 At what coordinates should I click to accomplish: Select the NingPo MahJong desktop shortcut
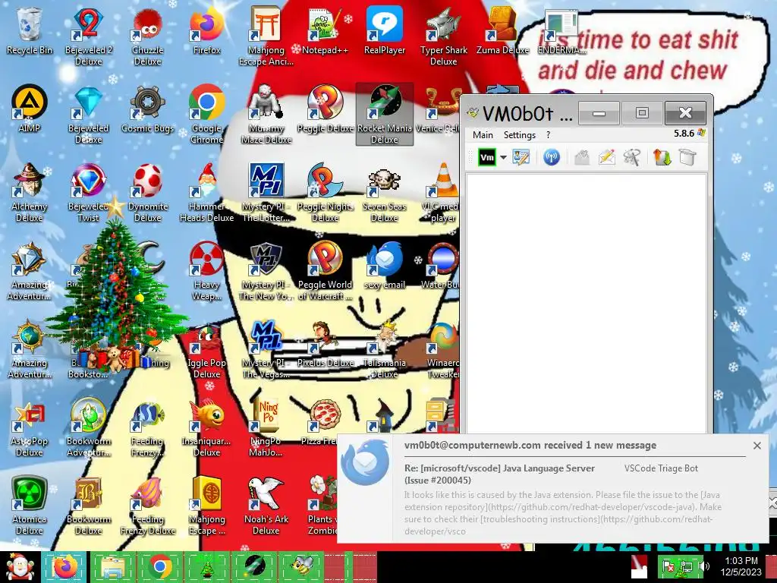[x=266, y=427]
